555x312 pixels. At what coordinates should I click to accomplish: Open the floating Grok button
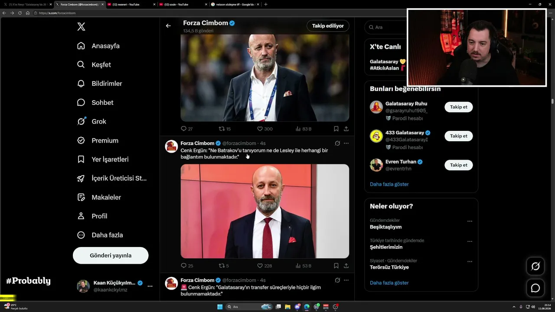point(535,266)
